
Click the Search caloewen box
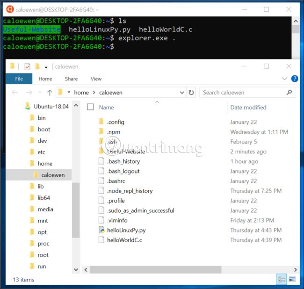[247, 93]
